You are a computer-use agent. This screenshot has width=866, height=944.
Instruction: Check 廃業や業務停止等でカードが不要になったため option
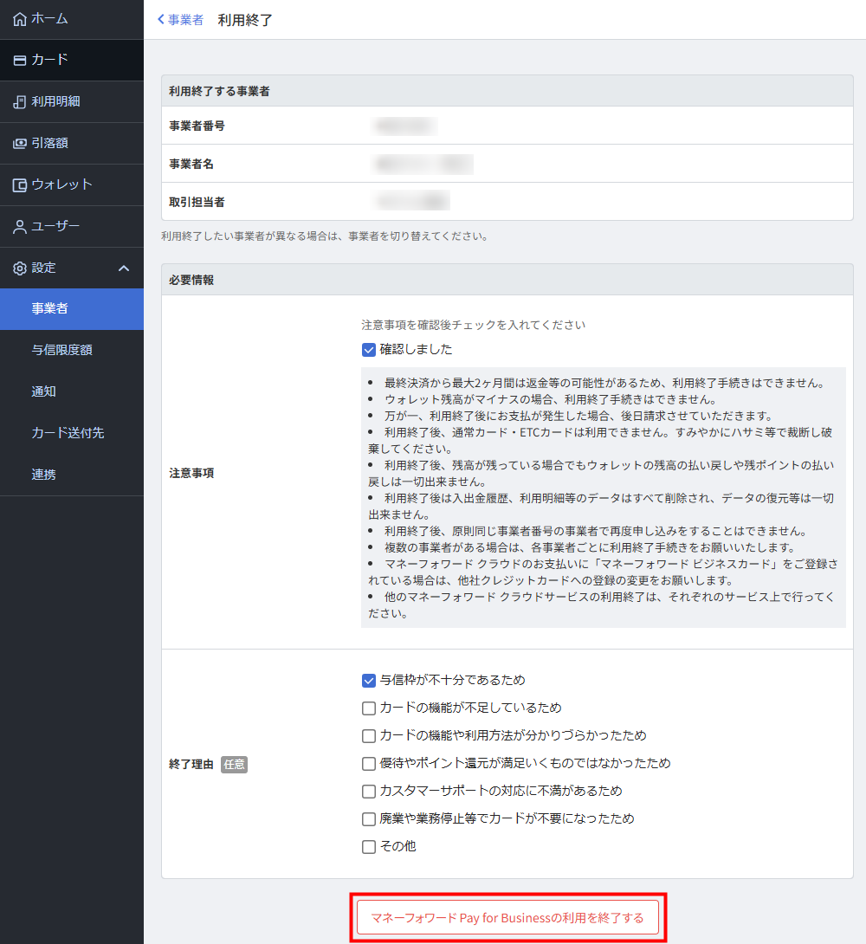coord(369,819)
